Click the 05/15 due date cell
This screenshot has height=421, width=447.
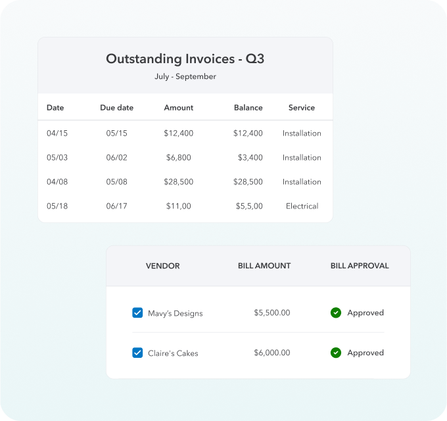click(x=116, y=133)
